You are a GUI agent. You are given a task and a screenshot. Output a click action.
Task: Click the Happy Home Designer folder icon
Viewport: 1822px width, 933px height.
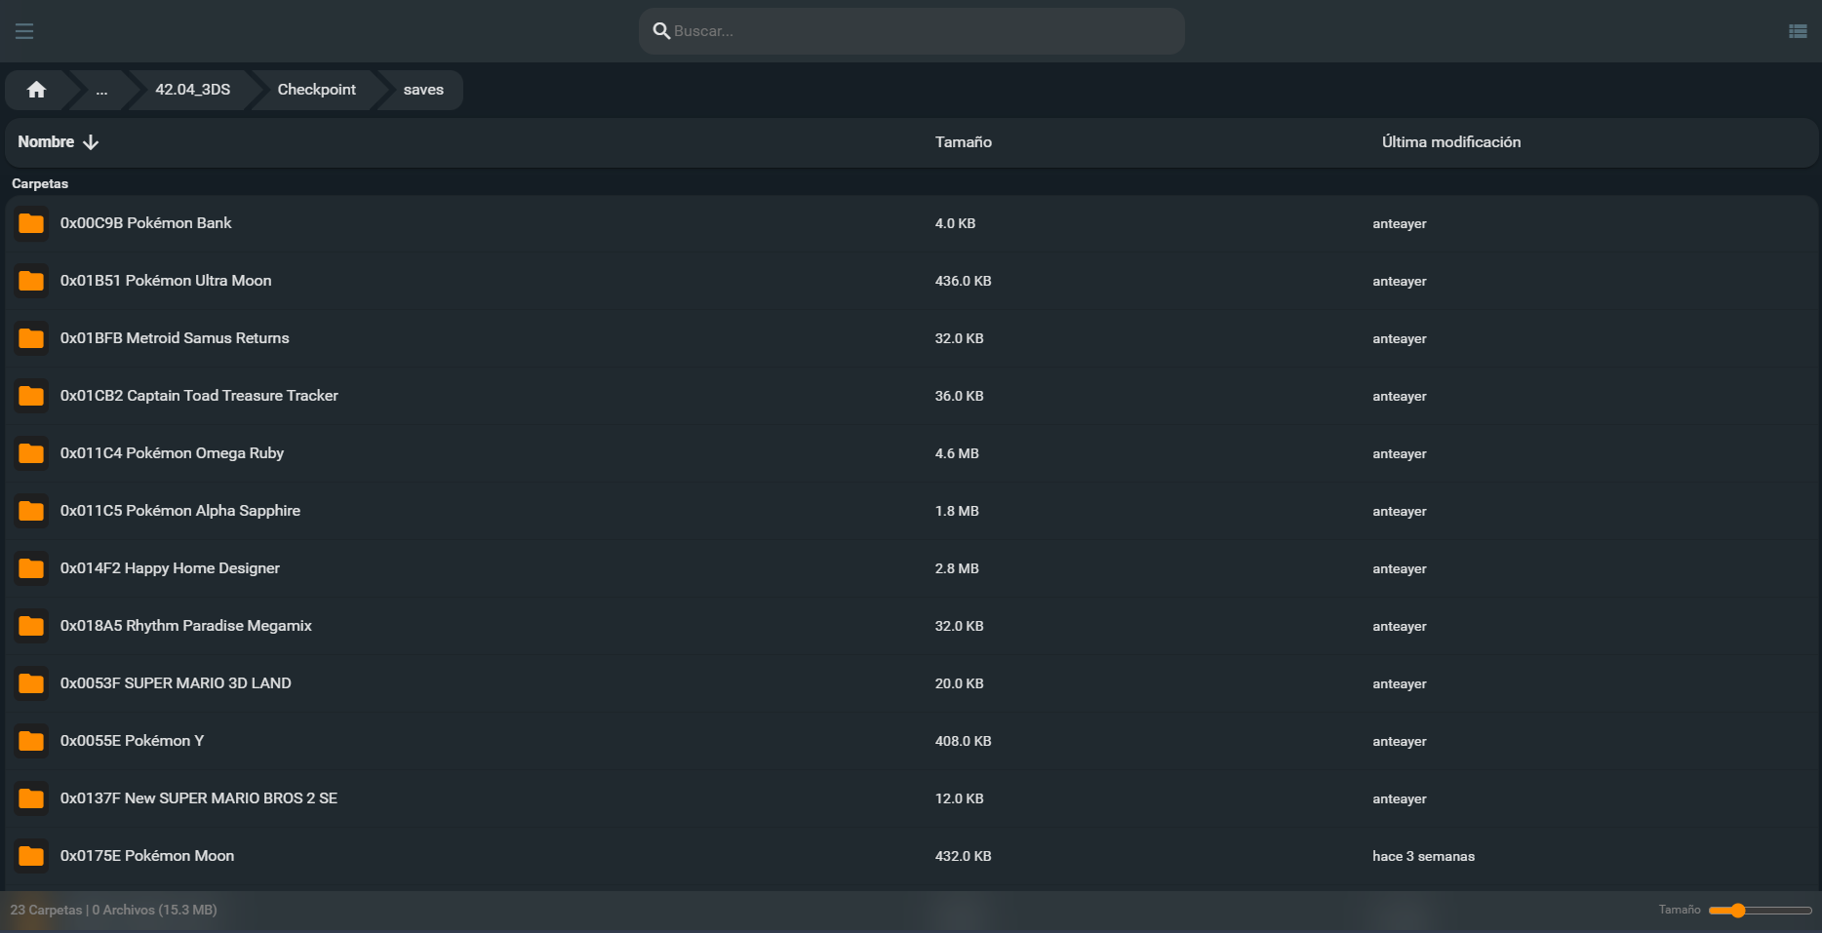click(x=31, y=568)
